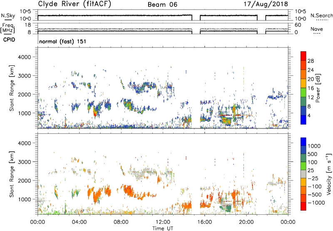Click the '500' label on the Velocity color bar
This screenshot has width=333, height=231.
[x=312, y=154]
